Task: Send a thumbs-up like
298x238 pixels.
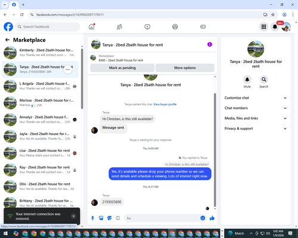Action: click(x=212, y=218)
